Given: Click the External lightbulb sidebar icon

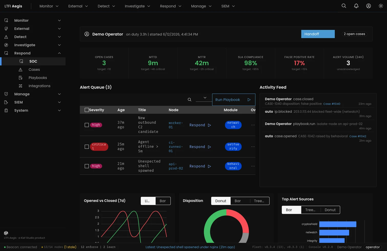Looking at the screenshot, I should pyautogui.click(x=6, y=29).
